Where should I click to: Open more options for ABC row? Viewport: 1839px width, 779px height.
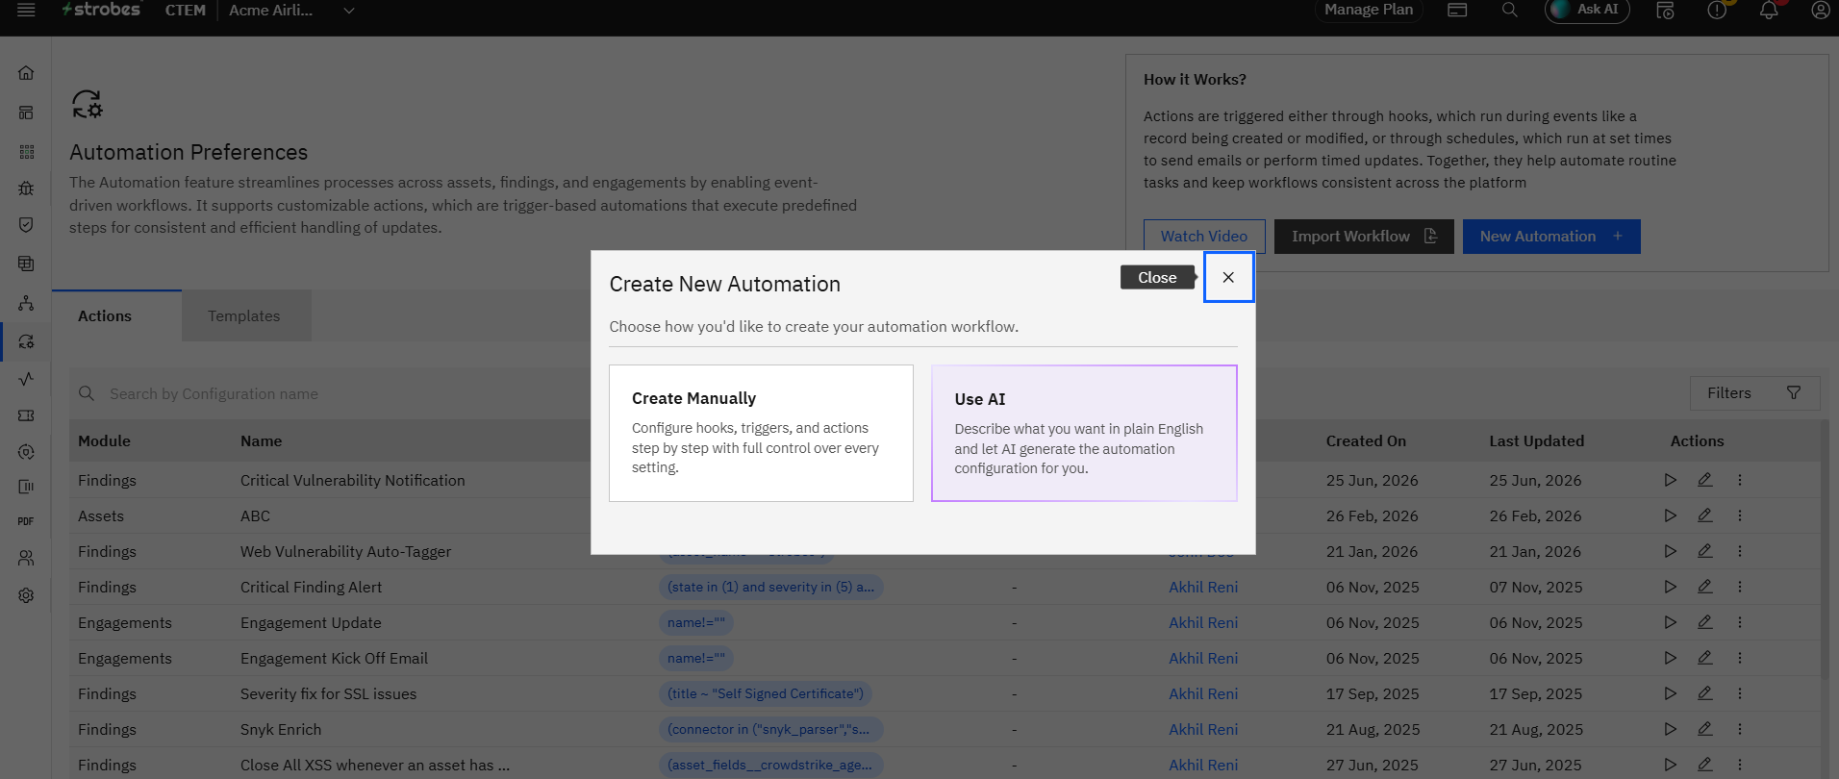pos(1740,515)
